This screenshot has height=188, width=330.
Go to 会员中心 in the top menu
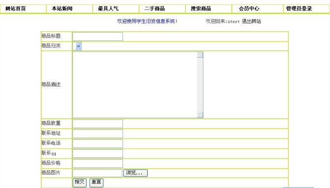tap(249, 9)
